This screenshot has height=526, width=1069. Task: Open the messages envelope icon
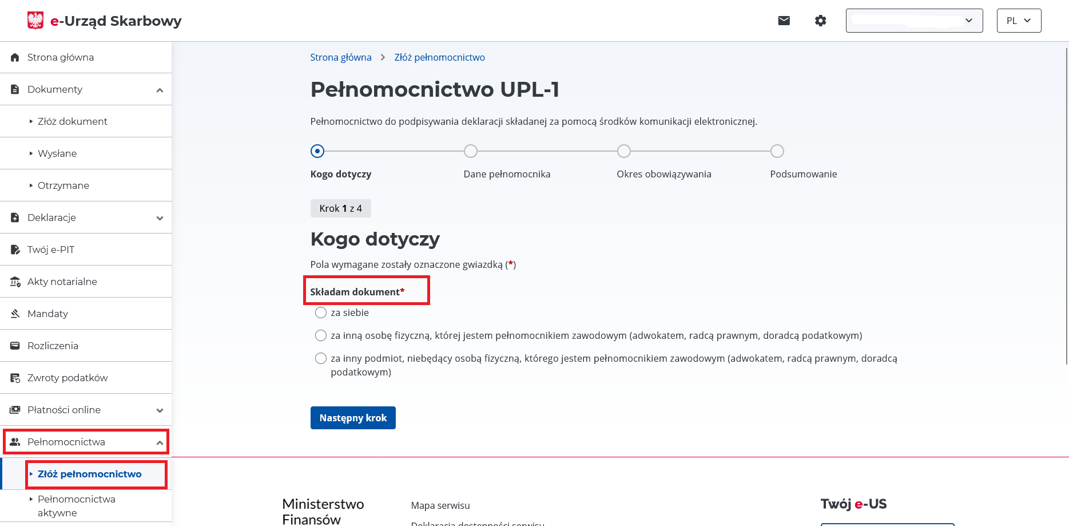point(784,21)
